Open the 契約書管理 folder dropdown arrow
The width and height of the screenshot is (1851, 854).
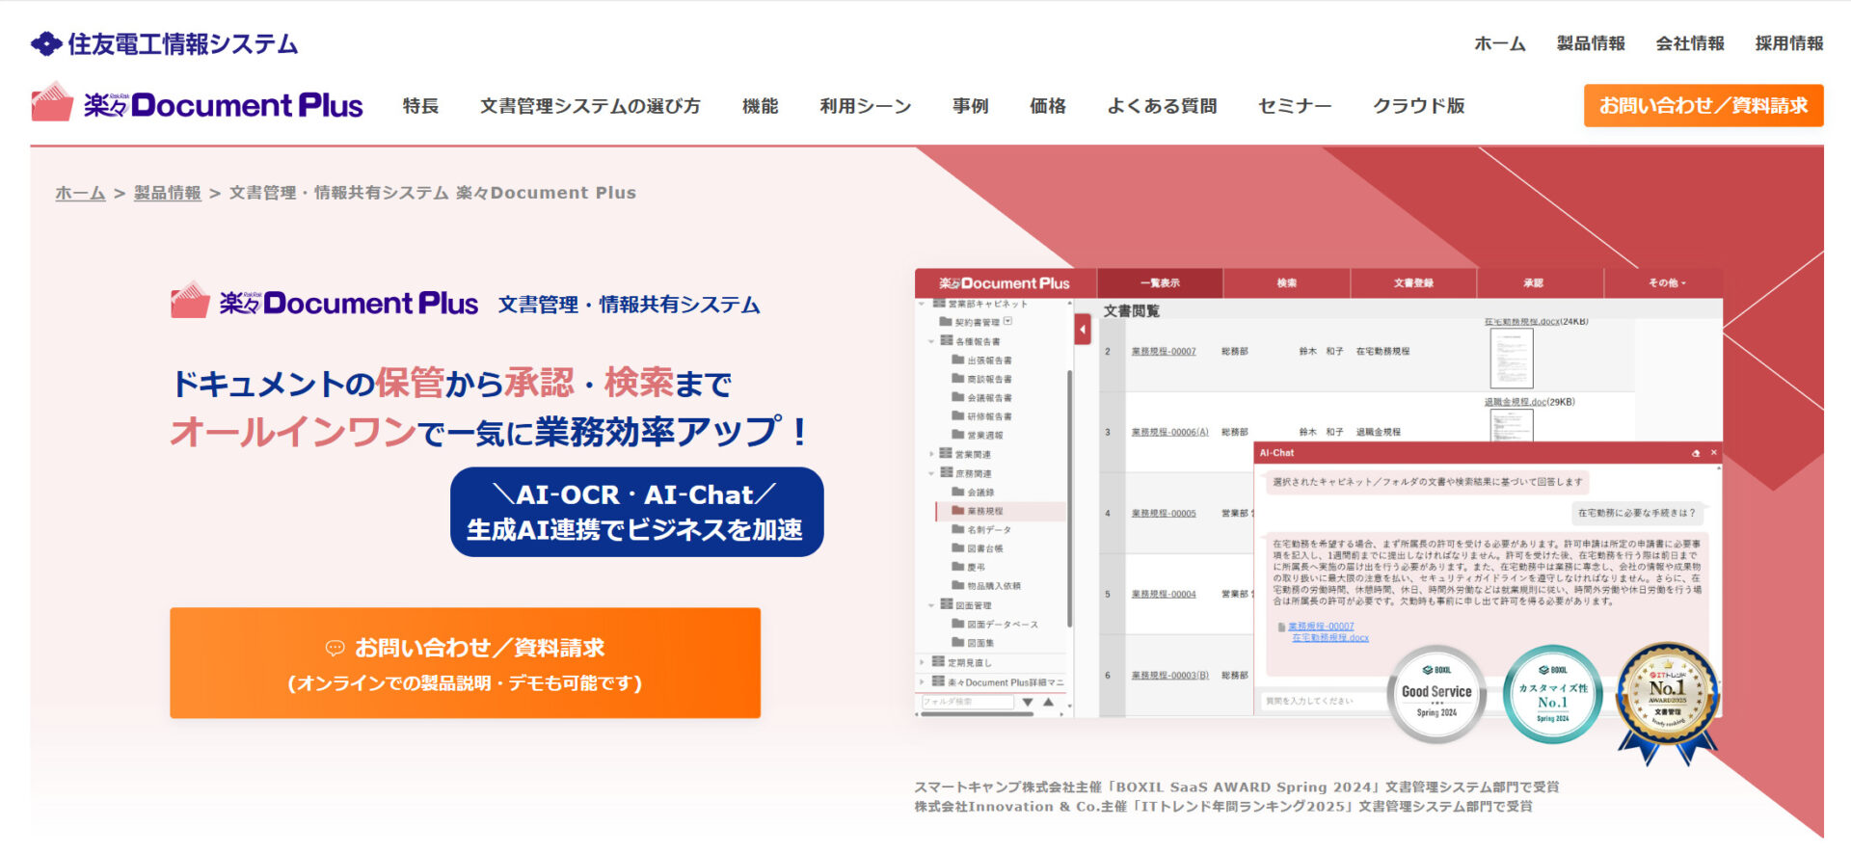1008,322
